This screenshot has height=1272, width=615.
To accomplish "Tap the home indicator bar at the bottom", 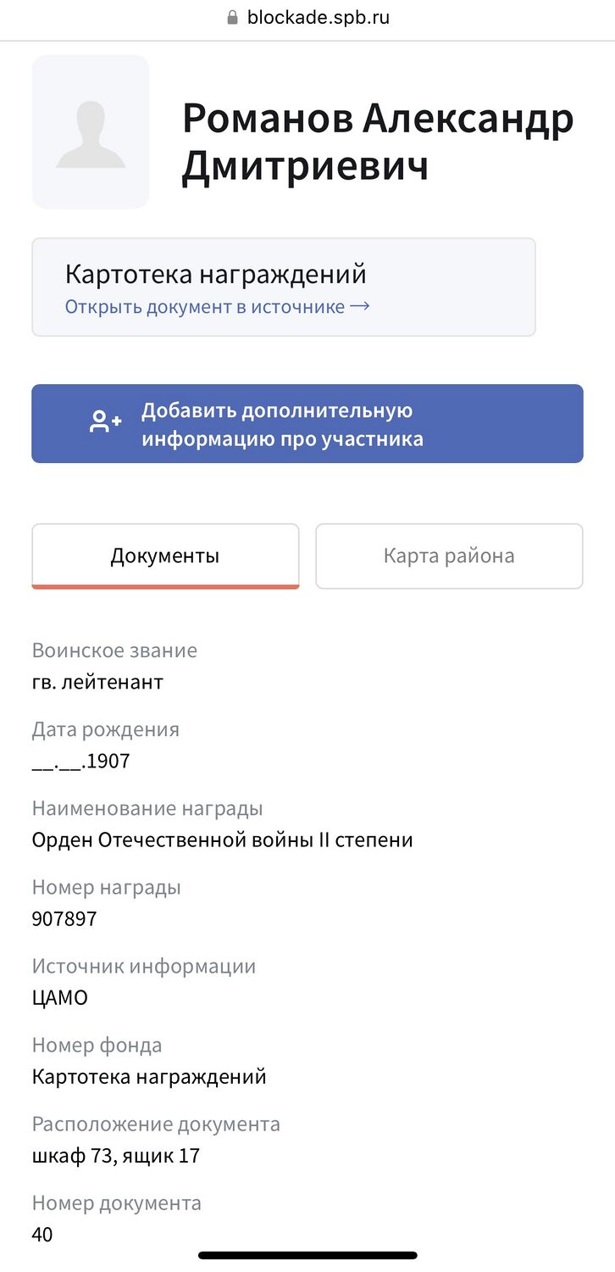I will [x=307, y=1255].
